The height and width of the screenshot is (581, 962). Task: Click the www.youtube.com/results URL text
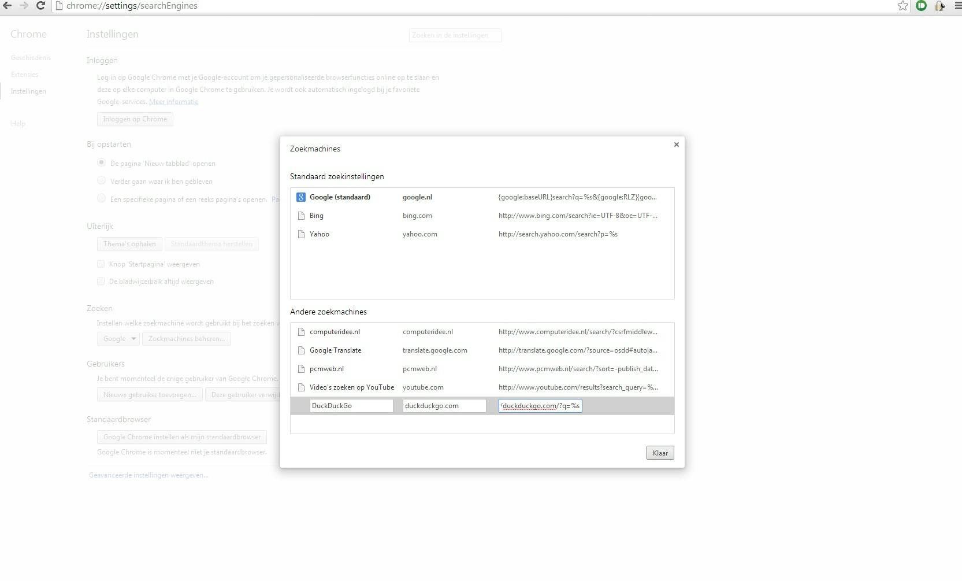click(x=578, y=387)
